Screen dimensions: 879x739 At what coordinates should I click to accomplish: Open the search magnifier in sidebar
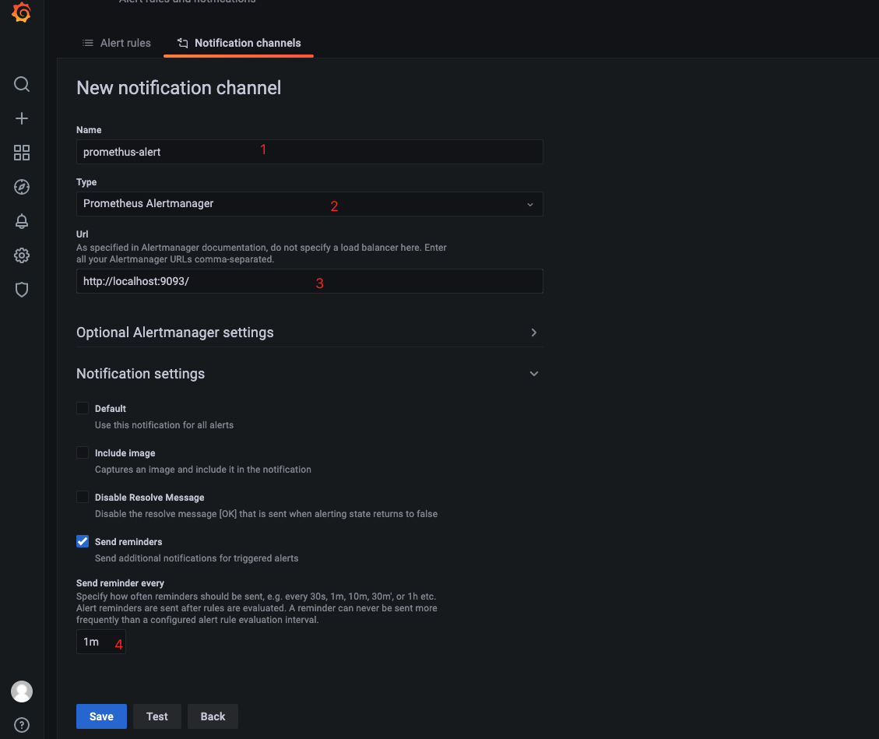tap(22, 84)
